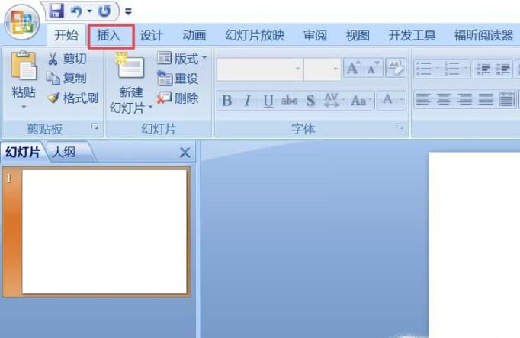Toggle strikethrough abc formatting
This screenshot has height=338, width=520.
click(289, 101)
